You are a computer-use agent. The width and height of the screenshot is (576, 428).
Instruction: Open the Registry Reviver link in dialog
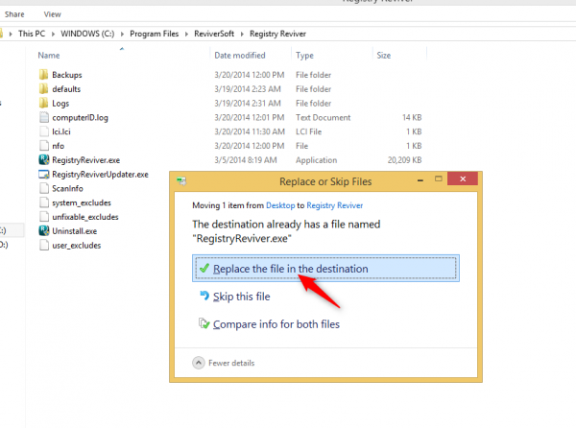(335, 205)
